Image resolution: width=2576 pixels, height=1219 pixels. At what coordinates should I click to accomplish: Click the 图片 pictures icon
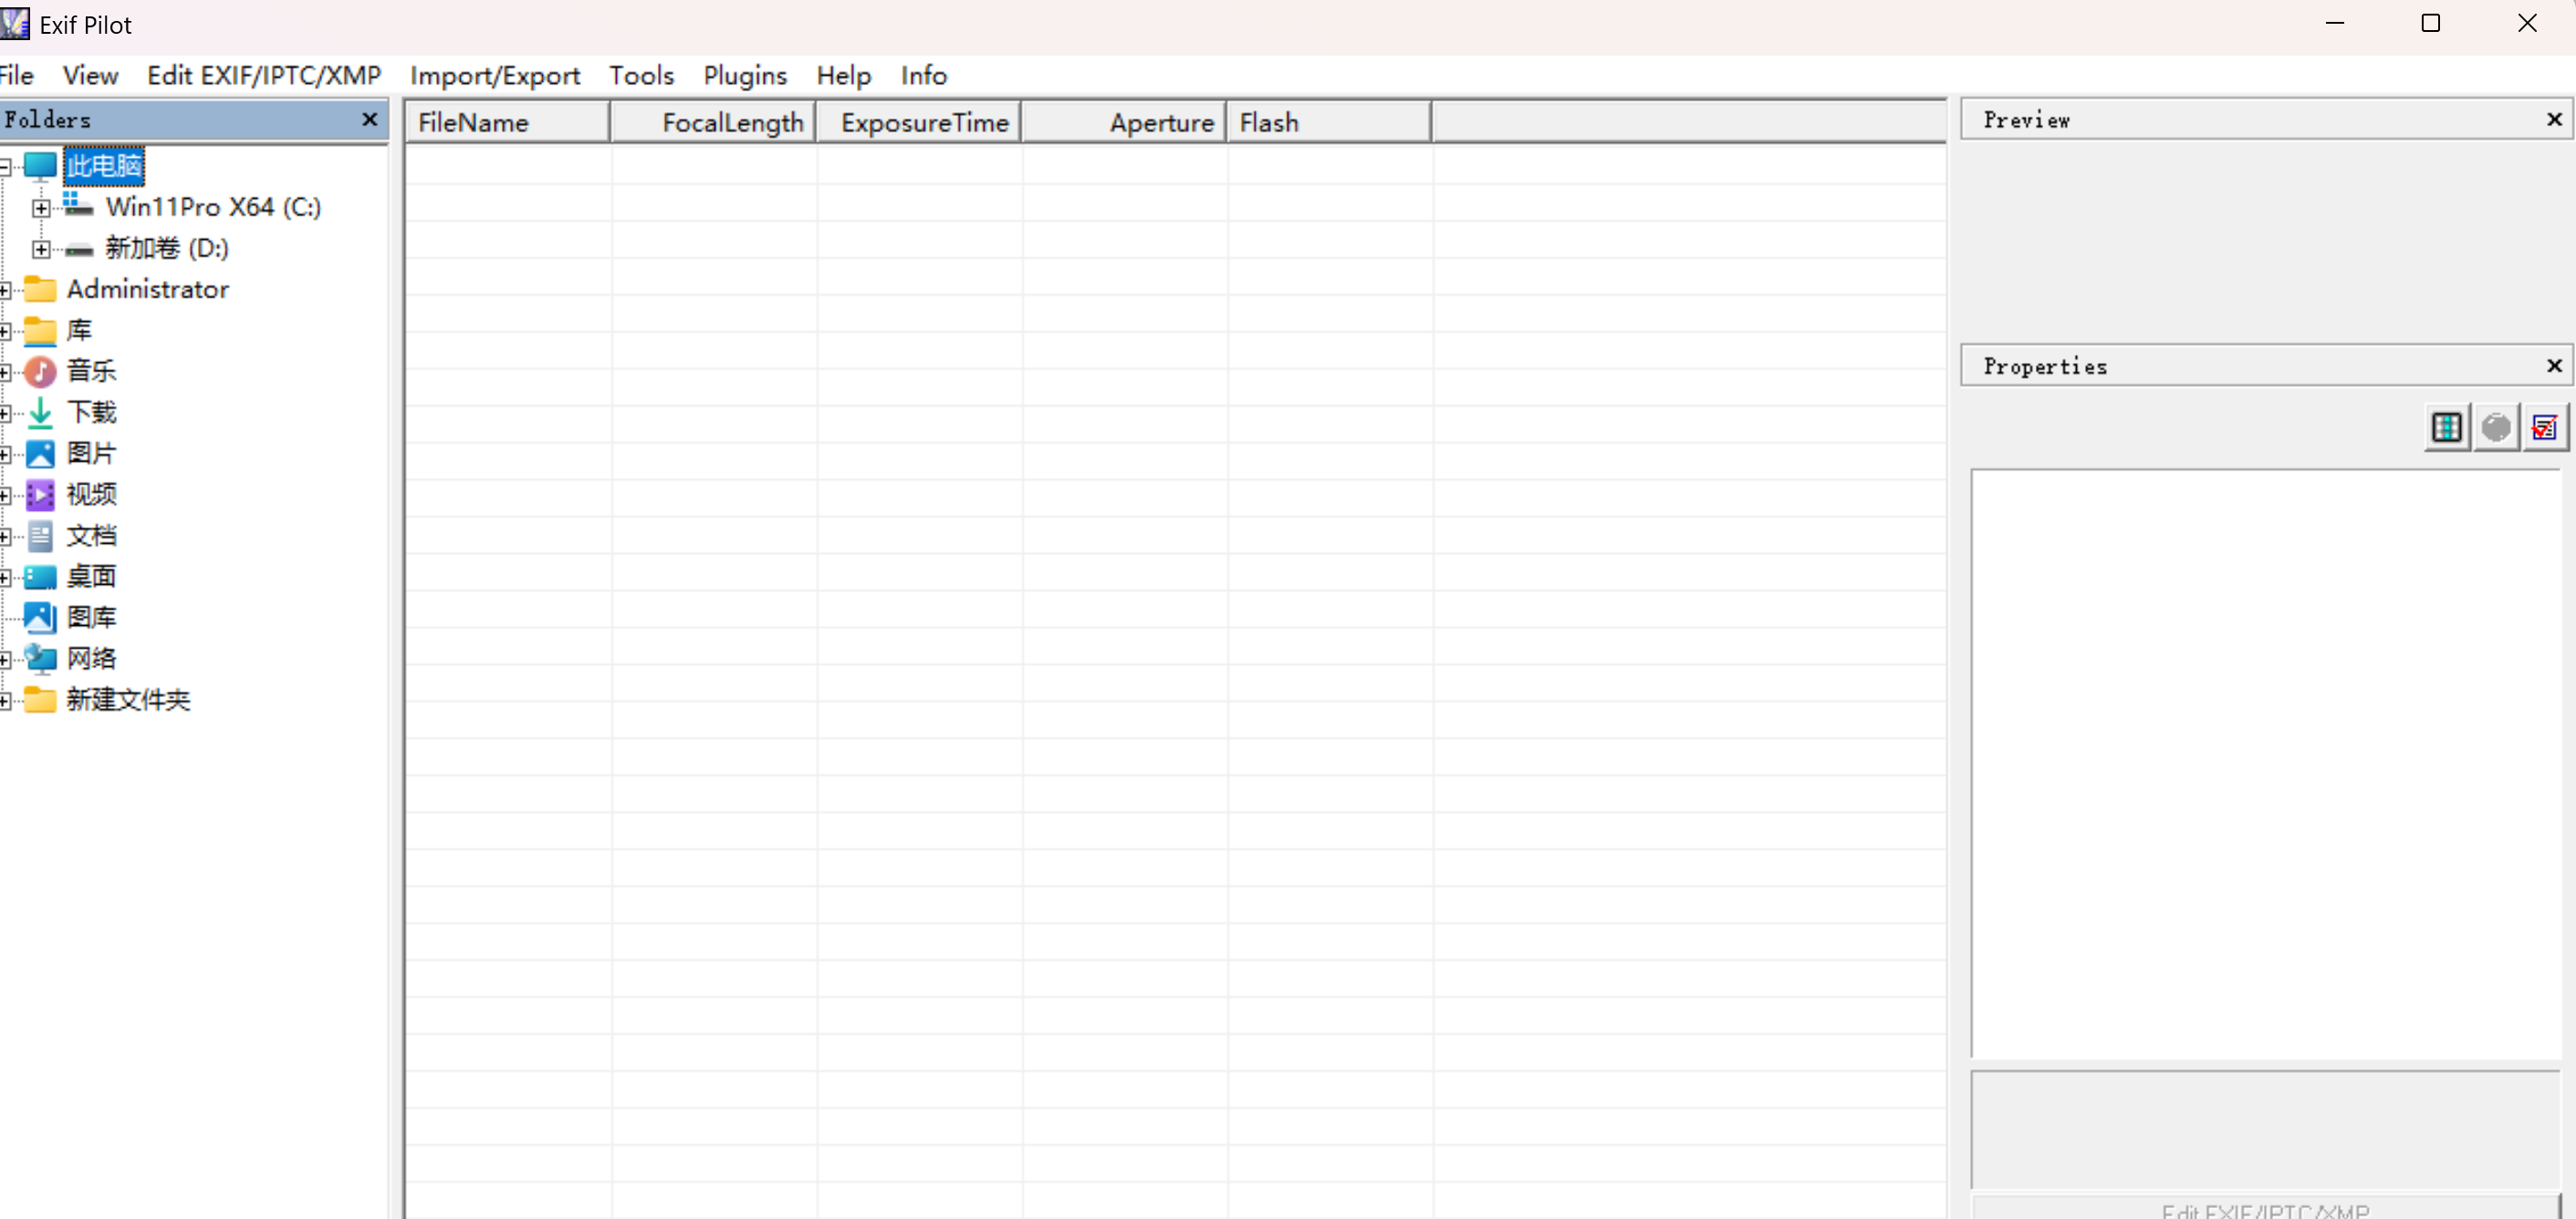[x=40, y=454]
